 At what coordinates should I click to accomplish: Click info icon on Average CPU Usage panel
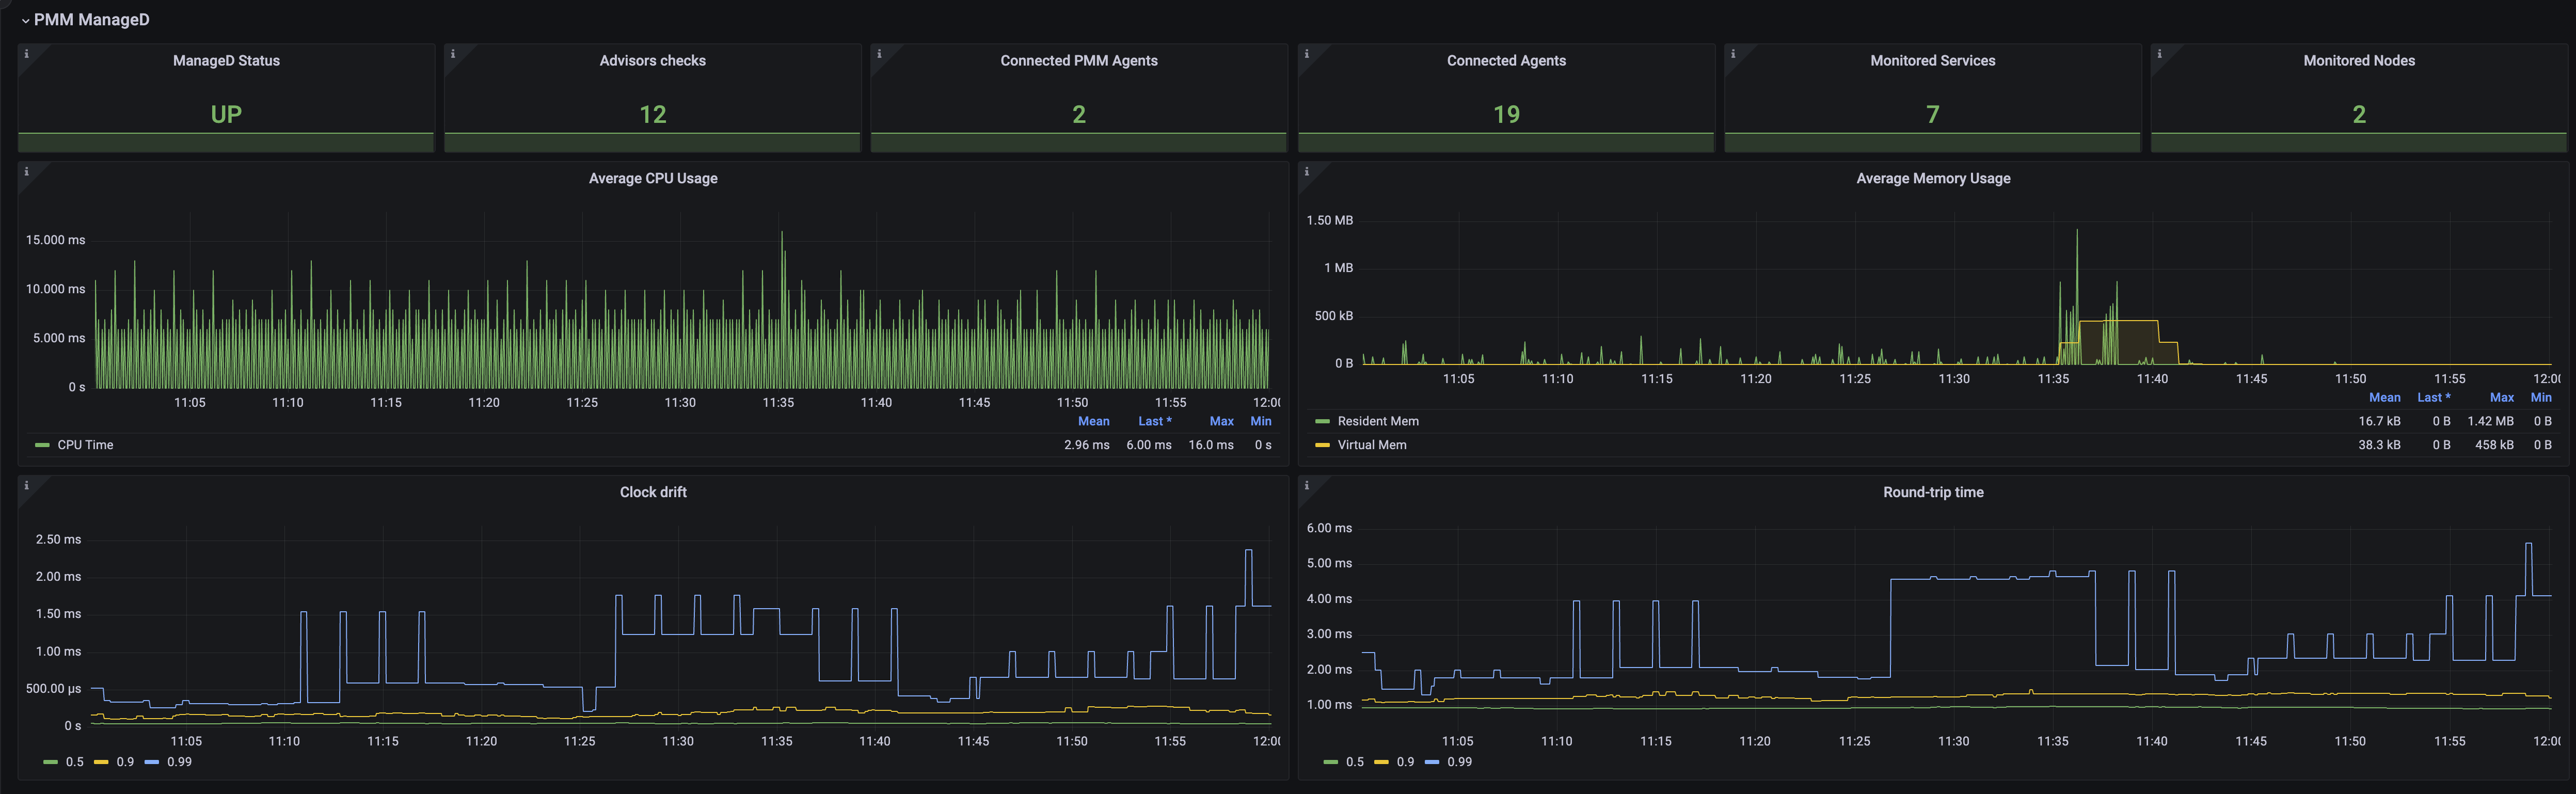26,172
